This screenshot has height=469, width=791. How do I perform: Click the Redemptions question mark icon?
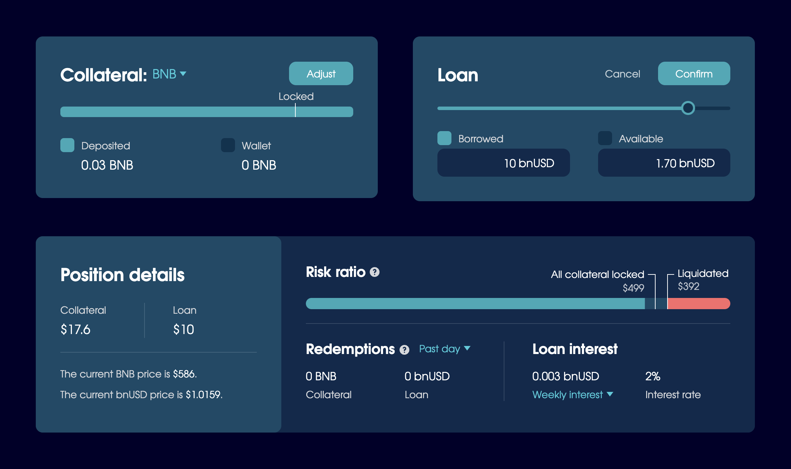(404, 350)
